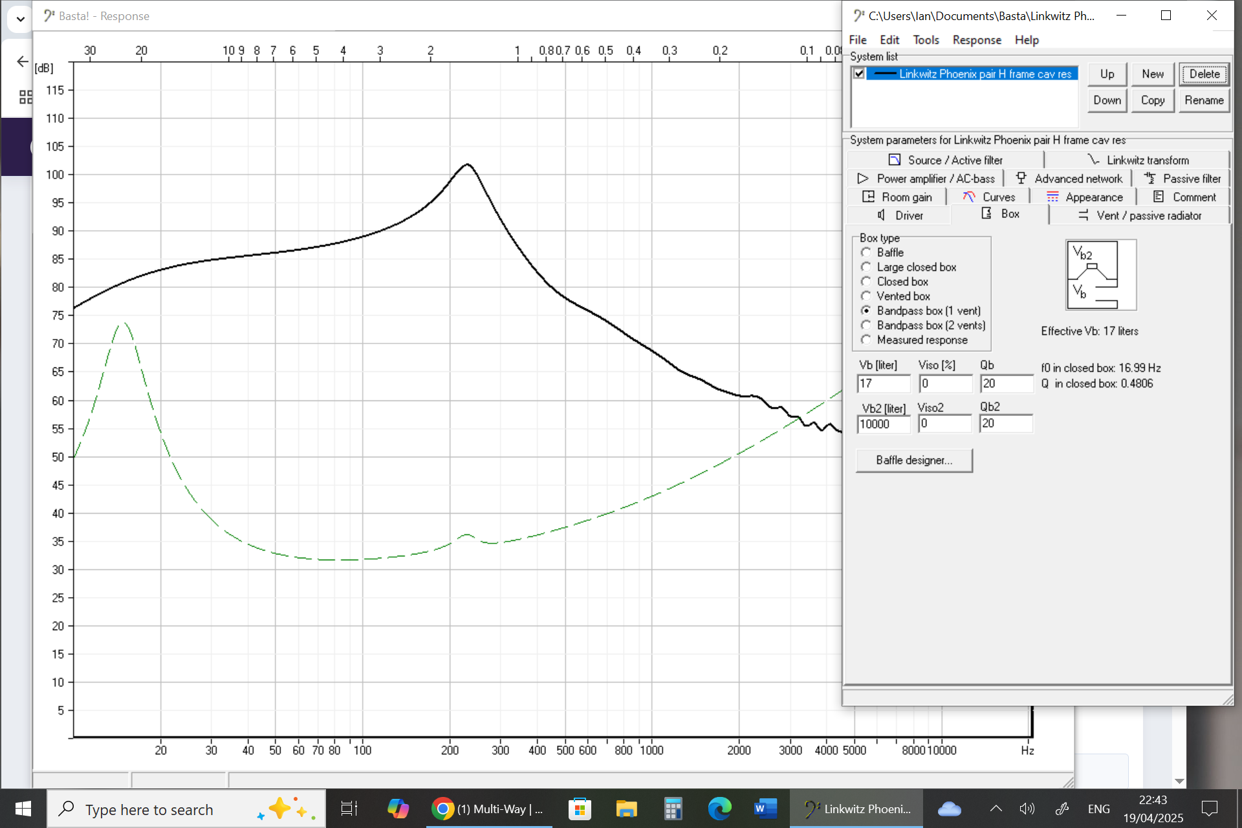Viewport: 1242px width, 828px height.
Task: Click the ENG language indicator
Action: [x=1098, y=809]
